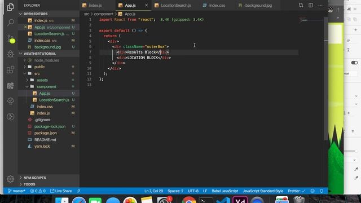This screenshot has height=203, width=361.
Task: Switch to the index.css tab
Action: pos(217,5)
